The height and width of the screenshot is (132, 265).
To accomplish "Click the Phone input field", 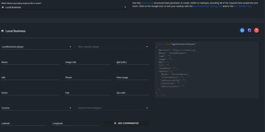I will point(88,77).
